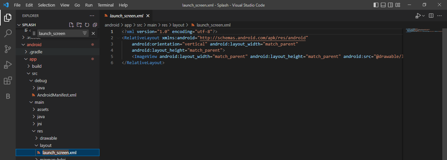Split the editor to the right
Image resolution: width=447 pixels, height=160 pixels.
coord(431,16)
